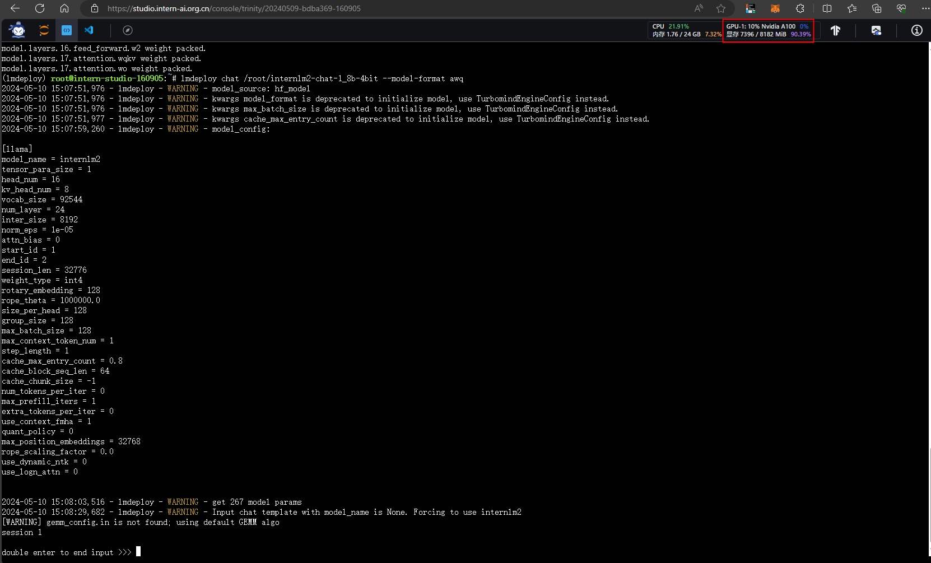Click 'max_position_embeddings = 32768' line
The image size is (931, 563).
click(x=71, y=441)
